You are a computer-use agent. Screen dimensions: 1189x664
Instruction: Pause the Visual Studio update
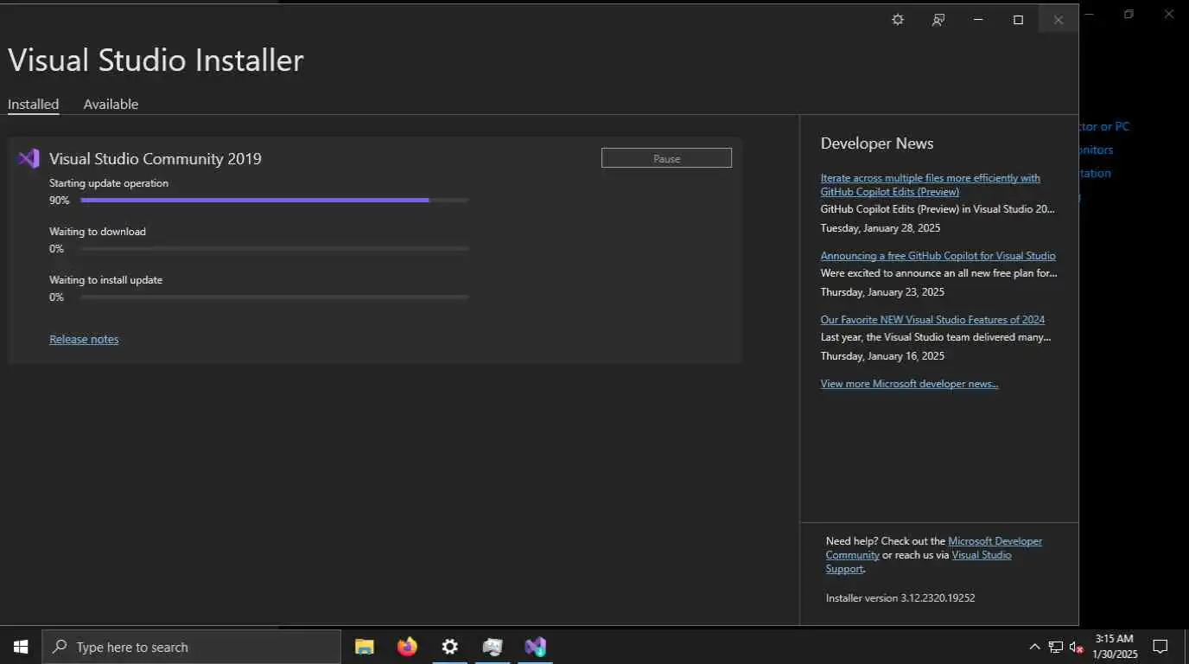coord(666,158)
